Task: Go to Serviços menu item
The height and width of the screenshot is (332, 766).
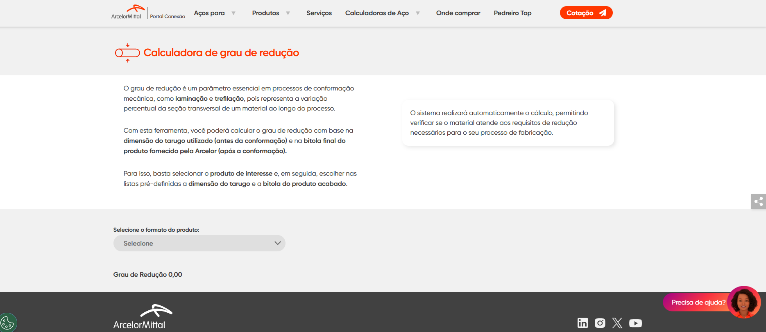Action: point(319,13)
